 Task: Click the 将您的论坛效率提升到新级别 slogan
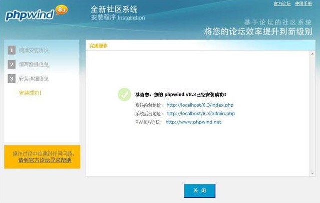click(x=258, y=32)
